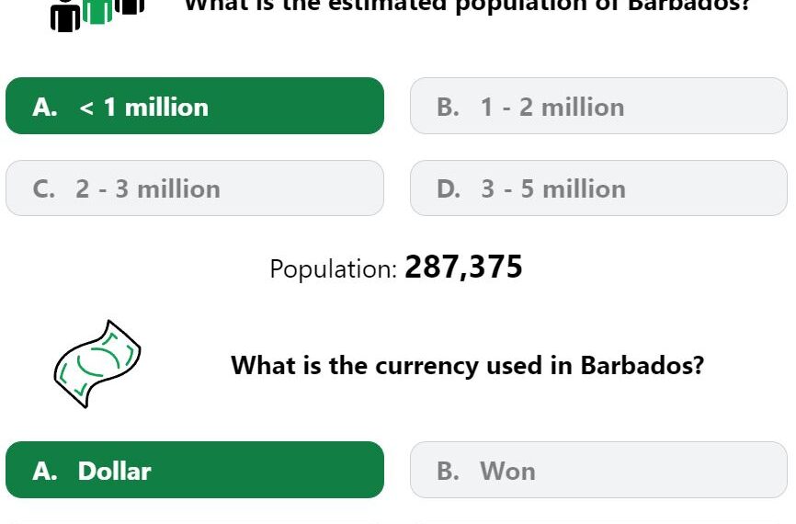This screenshot has width=796, height=524.
Task: Select the Won answer option
Action: tap(598, 470)
